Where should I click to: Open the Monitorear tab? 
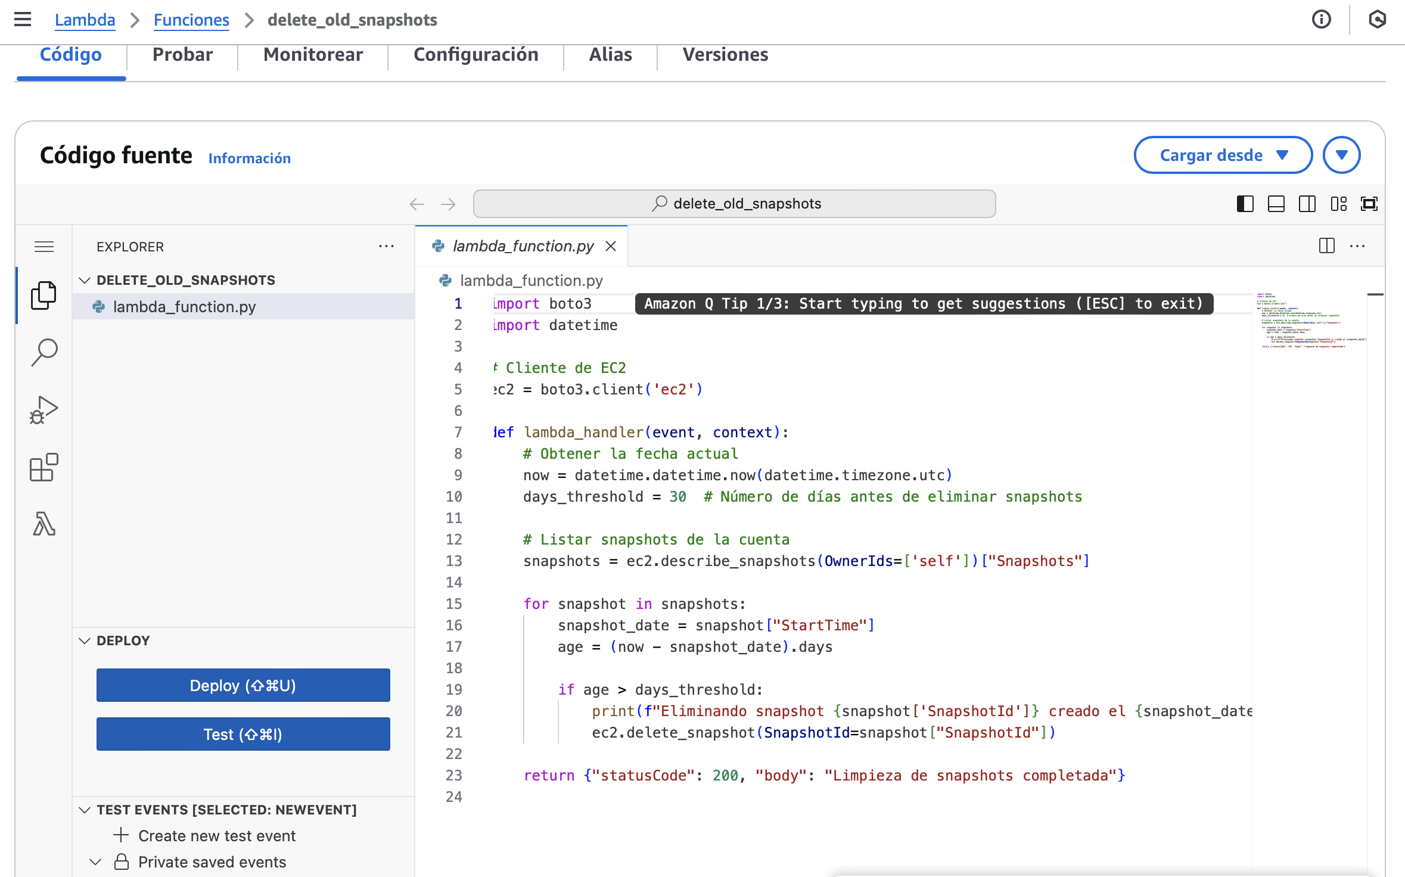313,54
